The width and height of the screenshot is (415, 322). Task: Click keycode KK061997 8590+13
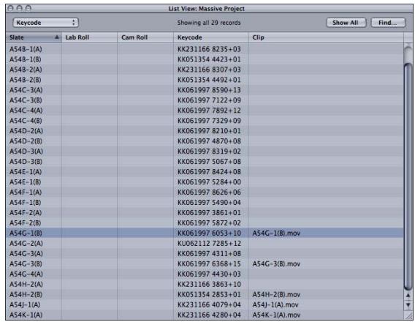[x=209, y=90]
